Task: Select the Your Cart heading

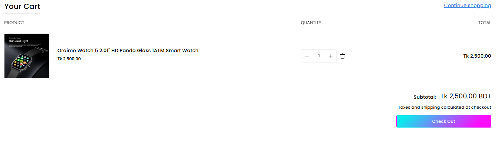Action: pos(22,6)
